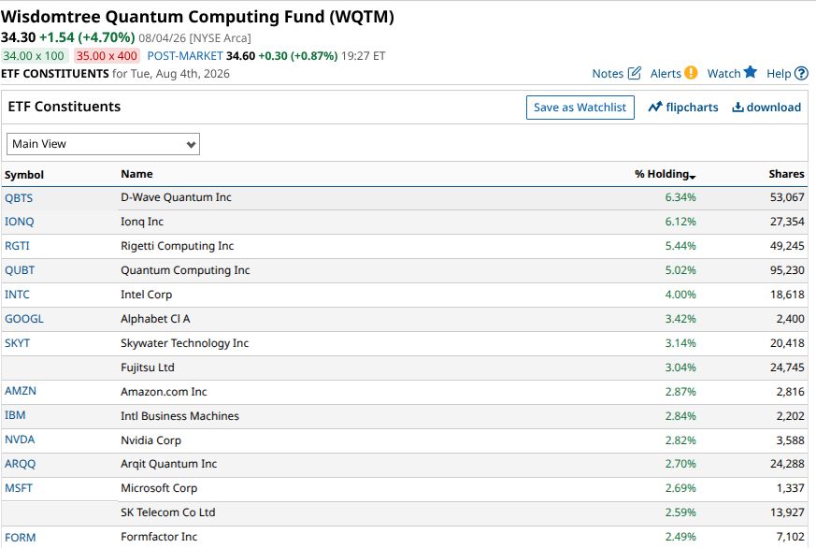Select Amazon.com Inc name cell
The height and width of the screenshot is (548, 816).
click(164, 391)
